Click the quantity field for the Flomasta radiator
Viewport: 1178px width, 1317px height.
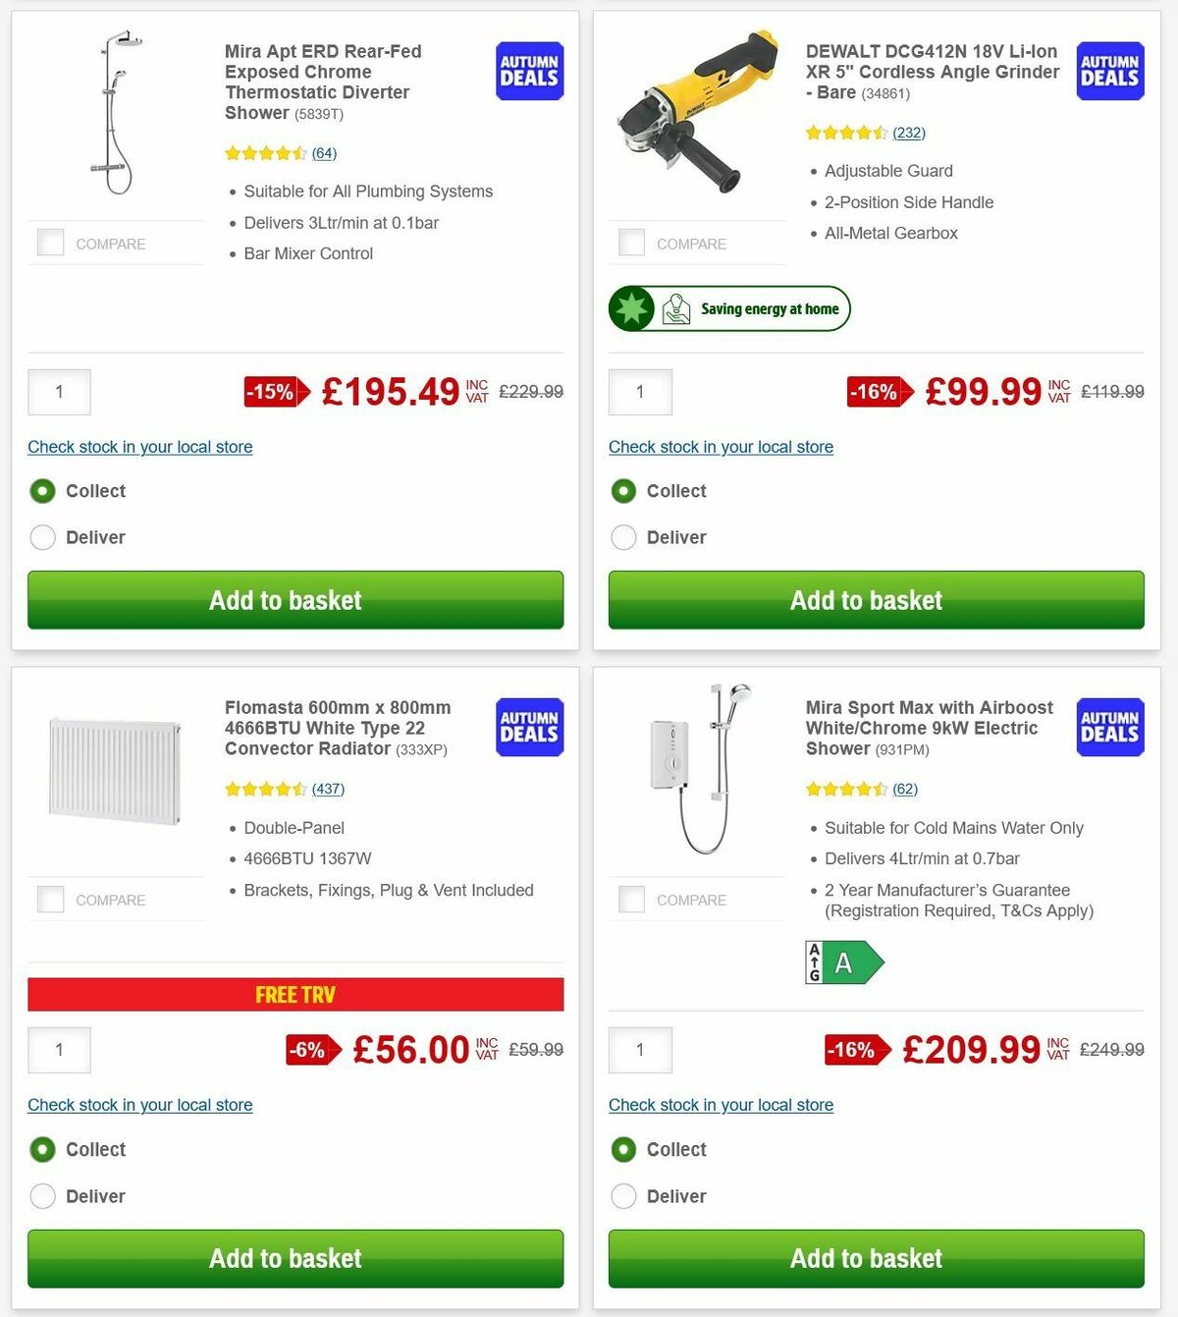point(59,1049)
